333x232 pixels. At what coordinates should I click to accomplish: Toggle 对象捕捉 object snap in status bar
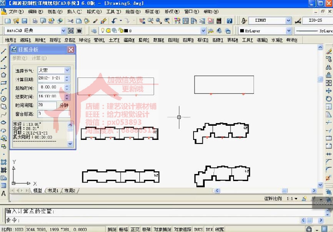(163, 229)
